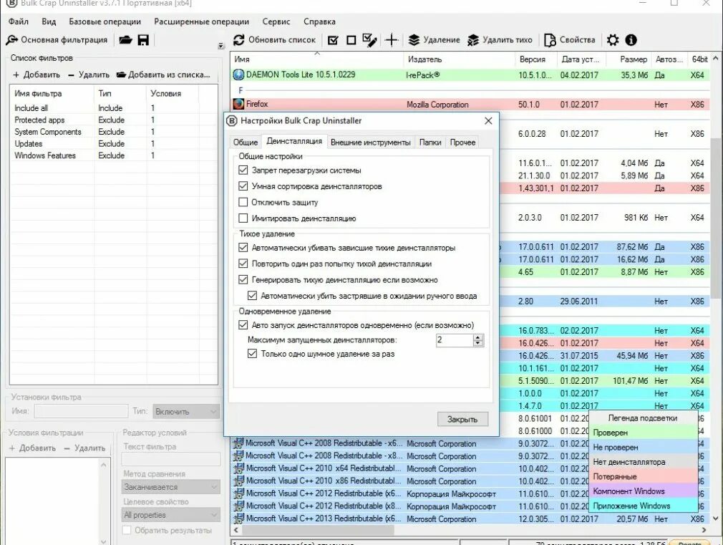
Task: Click the maximum uninstallers number field
Action: [454, 341]
